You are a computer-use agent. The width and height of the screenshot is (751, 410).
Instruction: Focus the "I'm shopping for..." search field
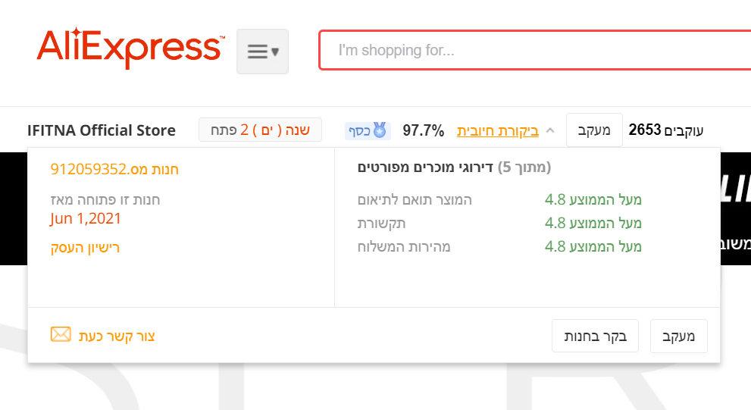point(530,51)
